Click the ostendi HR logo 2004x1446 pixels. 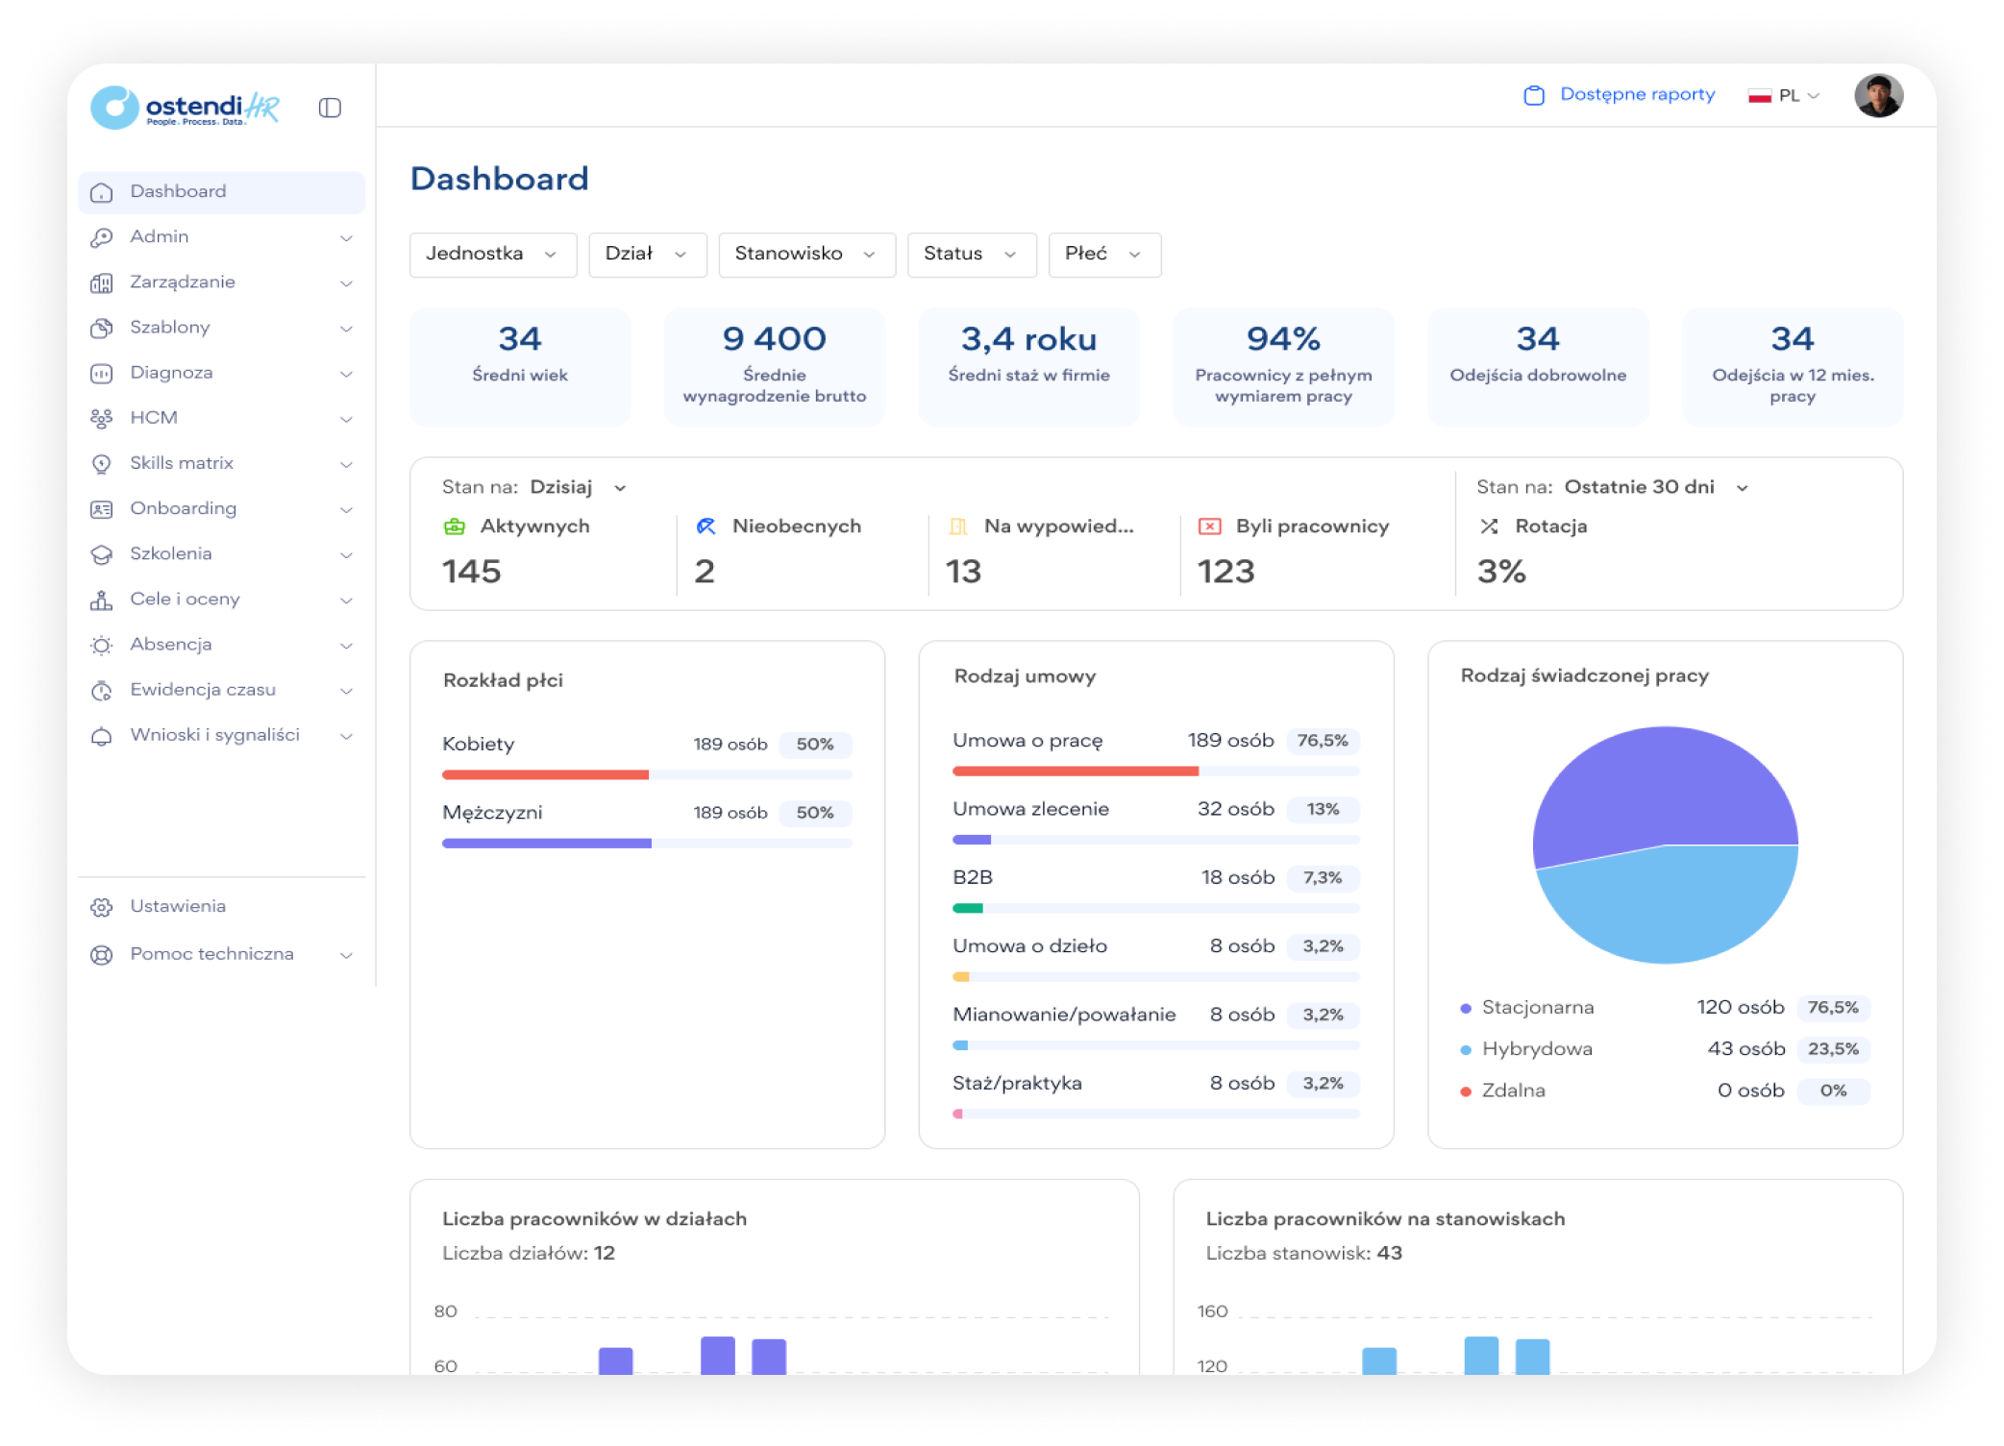[x=186, y=108]
